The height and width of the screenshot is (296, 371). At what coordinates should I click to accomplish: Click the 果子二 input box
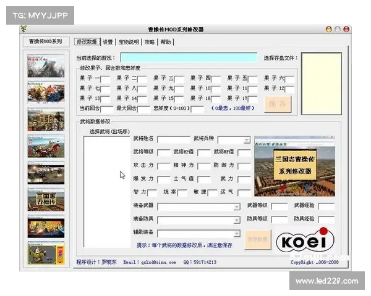pyautogui.click(x=142, y=79)
